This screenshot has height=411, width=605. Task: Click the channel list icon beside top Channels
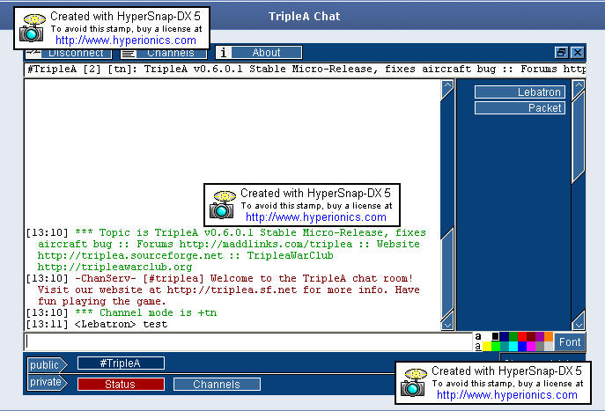(x=128, y=54)
